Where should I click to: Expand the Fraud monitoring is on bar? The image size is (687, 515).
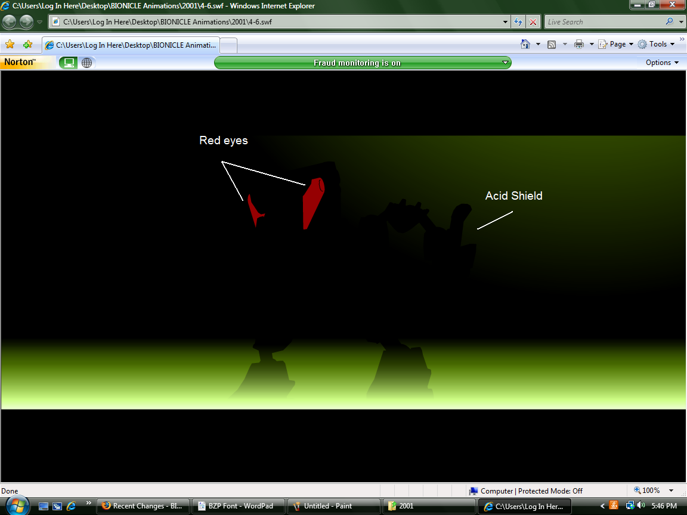coord(363,63)
